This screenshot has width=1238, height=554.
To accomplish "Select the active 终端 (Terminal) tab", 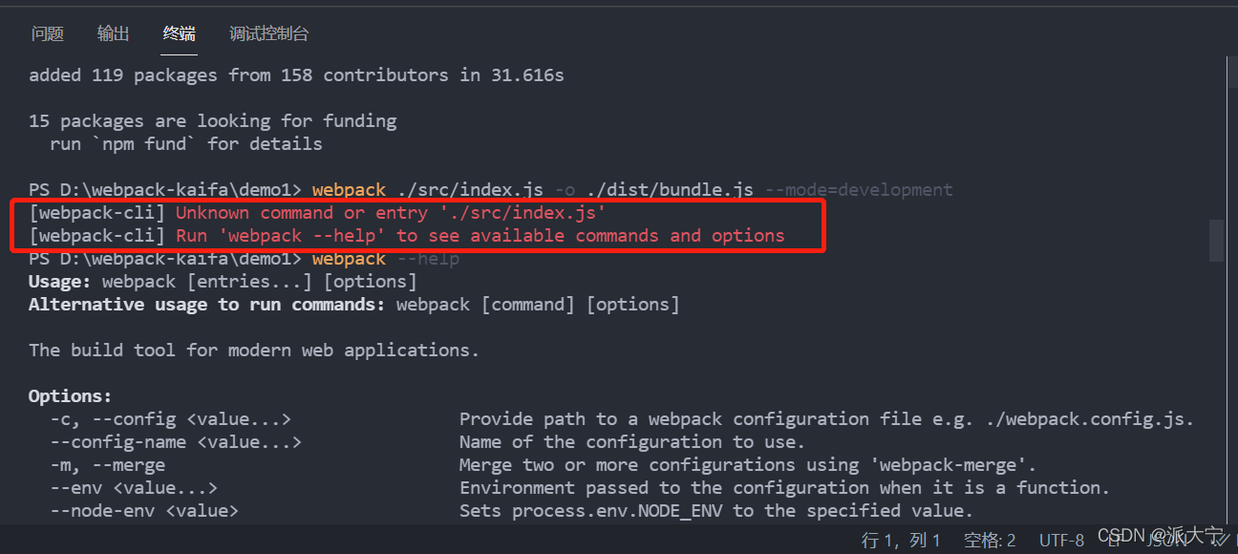I will pos(179,33).
